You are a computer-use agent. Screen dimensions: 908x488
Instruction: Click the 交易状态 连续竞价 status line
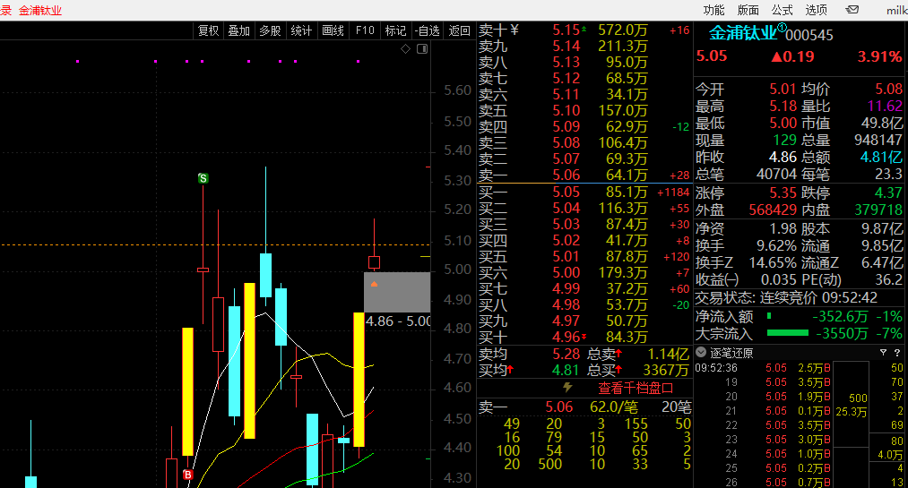click(x=786, y=298)
